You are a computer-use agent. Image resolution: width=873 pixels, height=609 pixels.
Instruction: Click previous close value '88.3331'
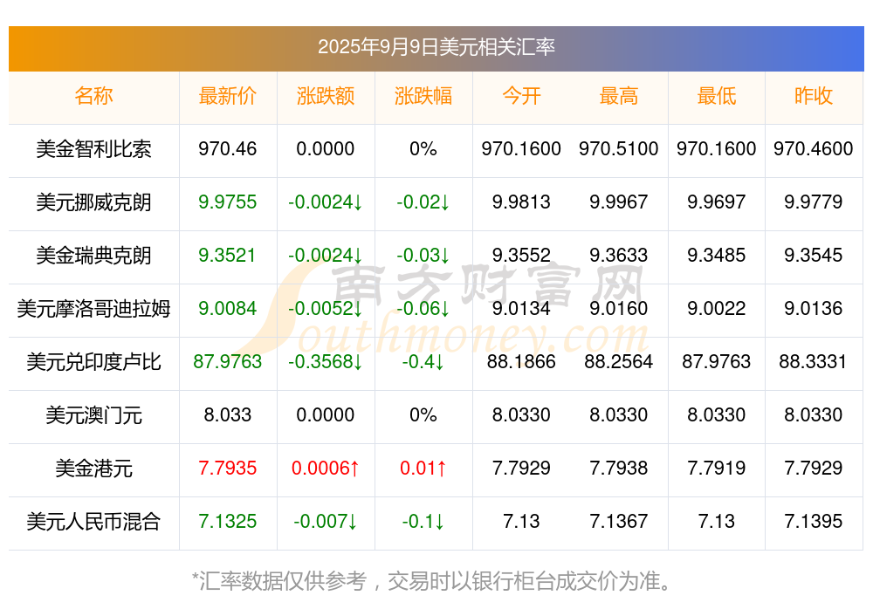pyautogui.click(x=814, y=362)
